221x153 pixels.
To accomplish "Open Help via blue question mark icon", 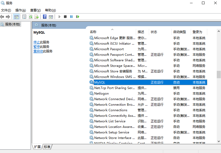I will (x=45, y=17).
